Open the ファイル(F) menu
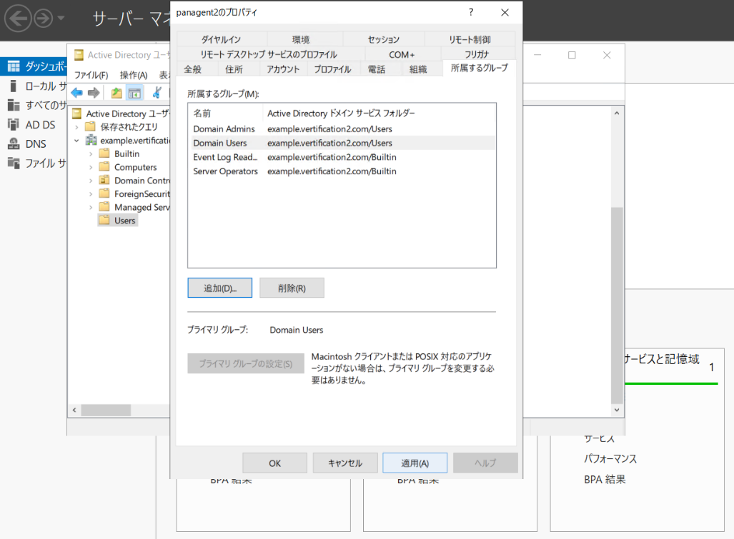Viewport: 734px width, 539px height. (91, 75)
